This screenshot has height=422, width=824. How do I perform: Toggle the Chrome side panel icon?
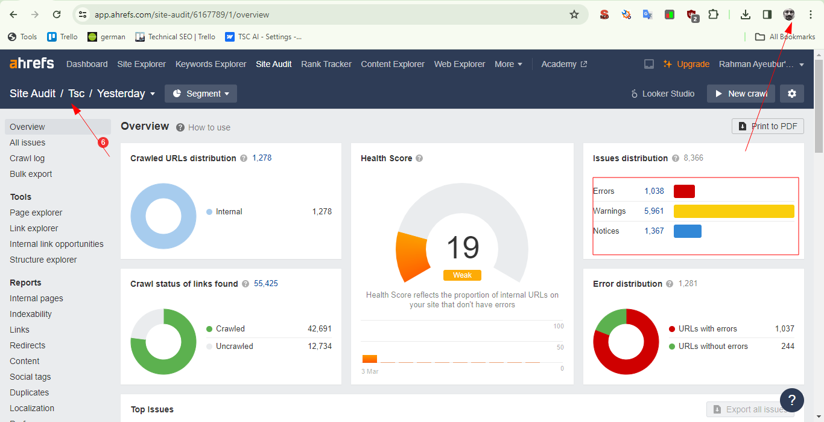point(767,14)
